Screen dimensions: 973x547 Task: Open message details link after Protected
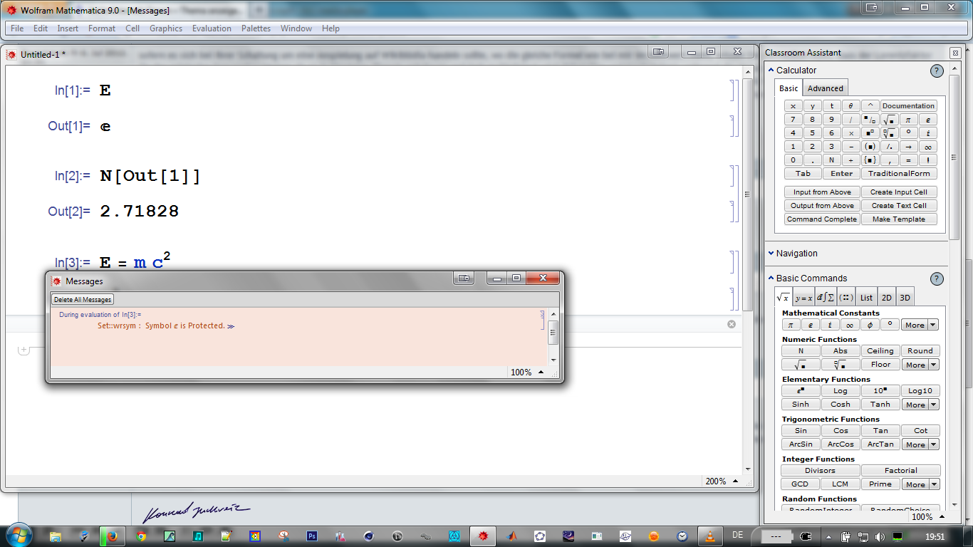231,326
